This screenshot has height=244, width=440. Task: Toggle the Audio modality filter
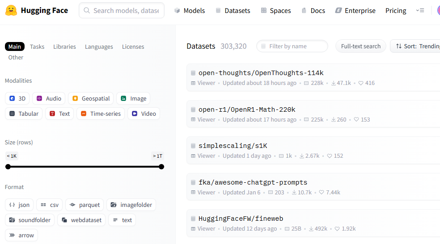pyautogui.click(x=49, y=98)
